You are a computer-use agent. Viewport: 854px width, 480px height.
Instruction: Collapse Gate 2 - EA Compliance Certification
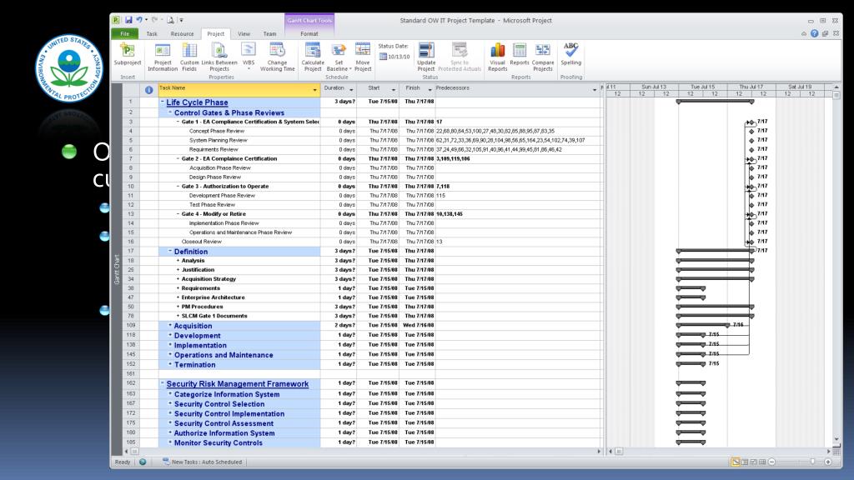coord(178,159)
